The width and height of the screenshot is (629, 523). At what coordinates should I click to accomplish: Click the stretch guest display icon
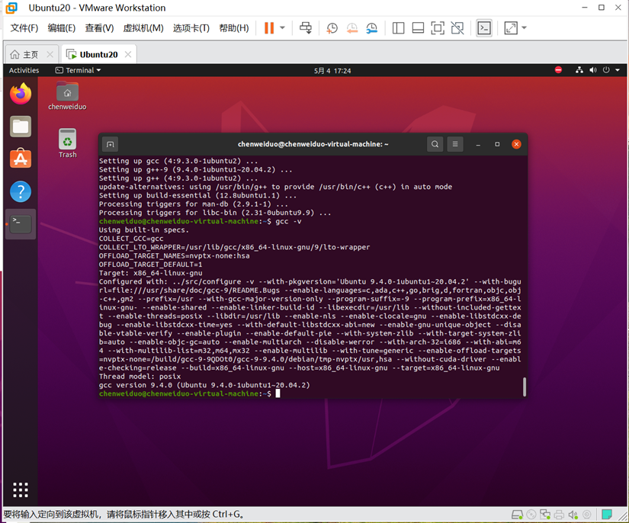pyautogui.click(x=511, y=28)
